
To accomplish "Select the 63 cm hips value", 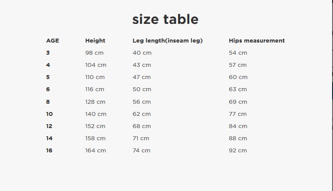I will point(237,89).
